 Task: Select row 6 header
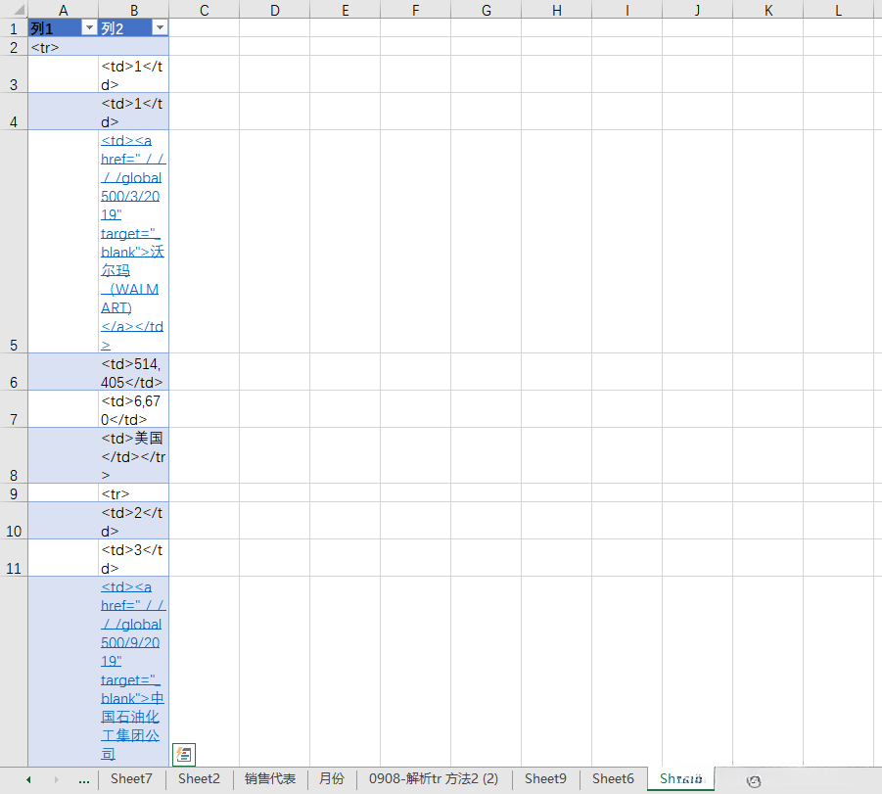coord(14,372)
